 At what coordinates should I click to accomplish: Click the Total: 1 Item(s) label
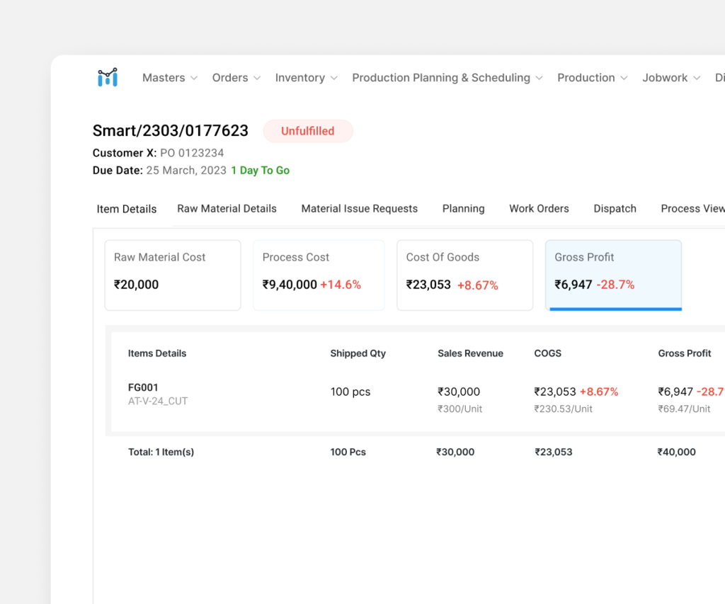point(161,452)
